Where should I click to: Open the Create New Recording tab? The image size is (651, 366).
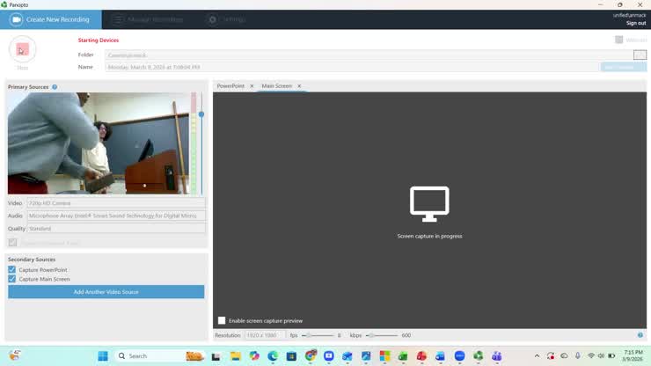pos(51,19)
